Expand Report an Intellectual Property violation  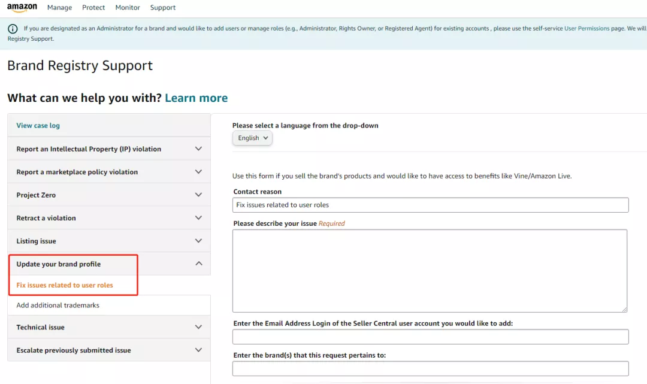point(109,149)
